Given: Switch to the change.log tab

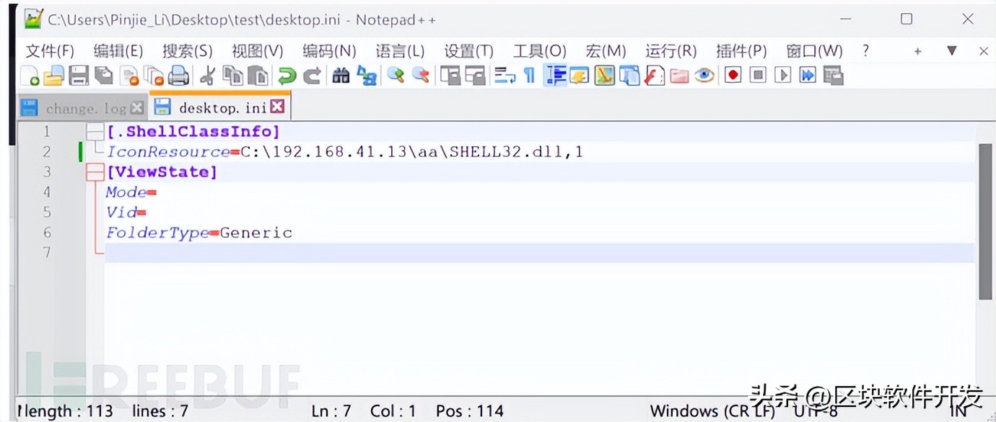Looking at the screenshot, I should [x=82, y=108].
